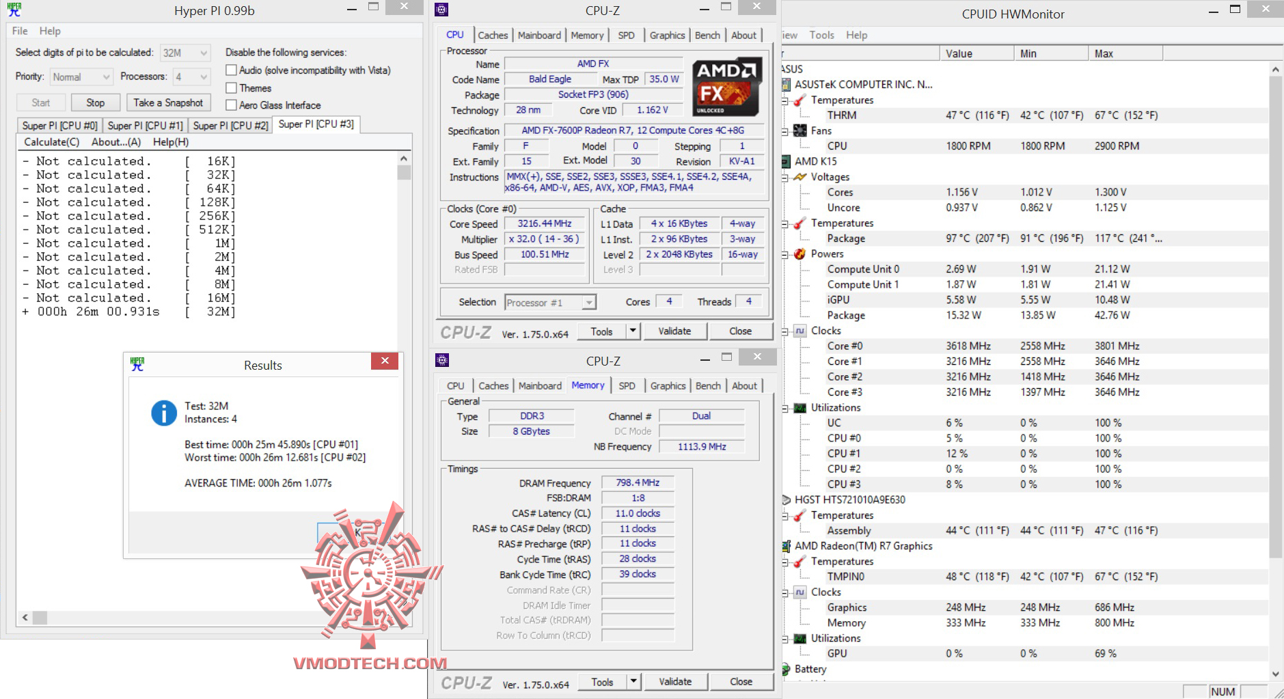Click the info icon in Results dialog

point(164,413)
